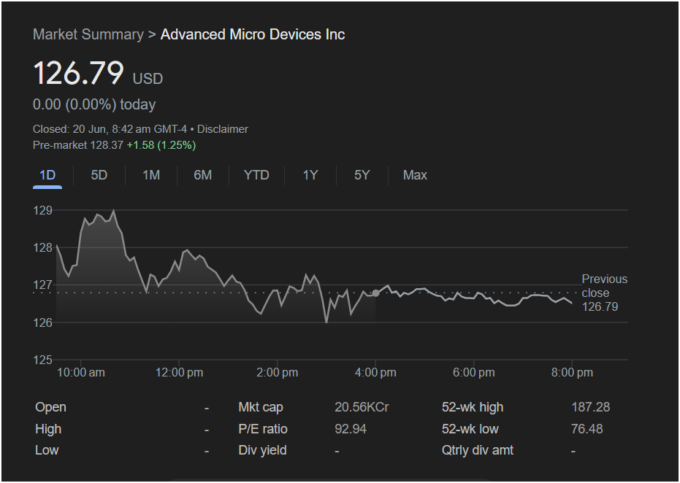Click the High label in stats

(48, 429)
